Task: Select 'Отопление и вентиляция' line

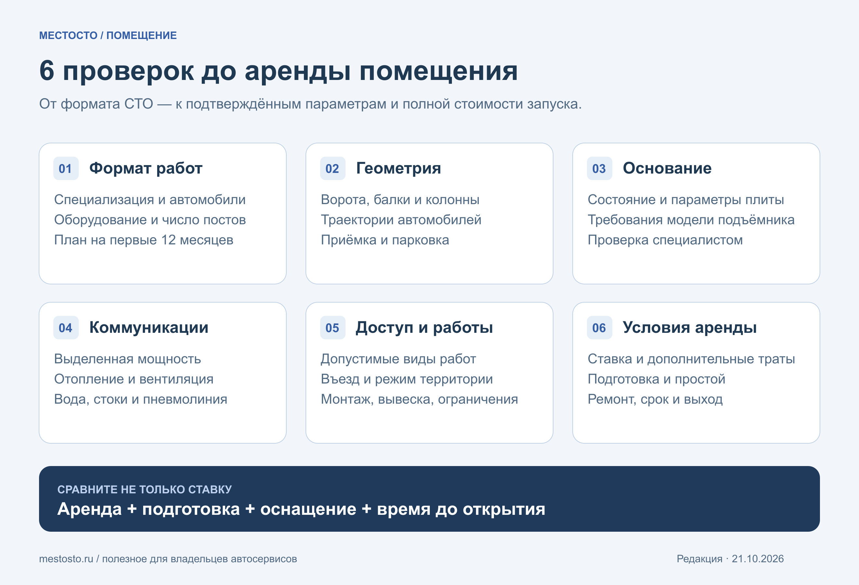Action: point(133,379)
